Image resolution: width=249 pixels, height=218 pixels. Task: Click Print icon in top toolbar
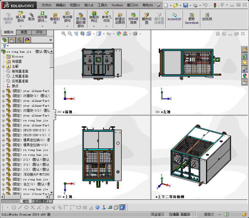tap(195, 5)
